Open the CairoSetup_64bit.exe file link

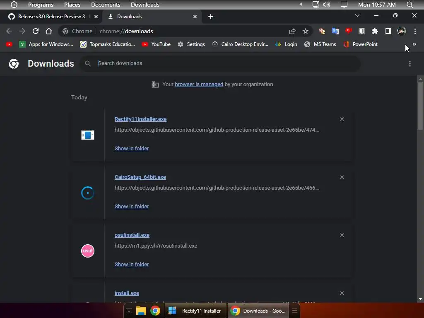coord(140,177)
